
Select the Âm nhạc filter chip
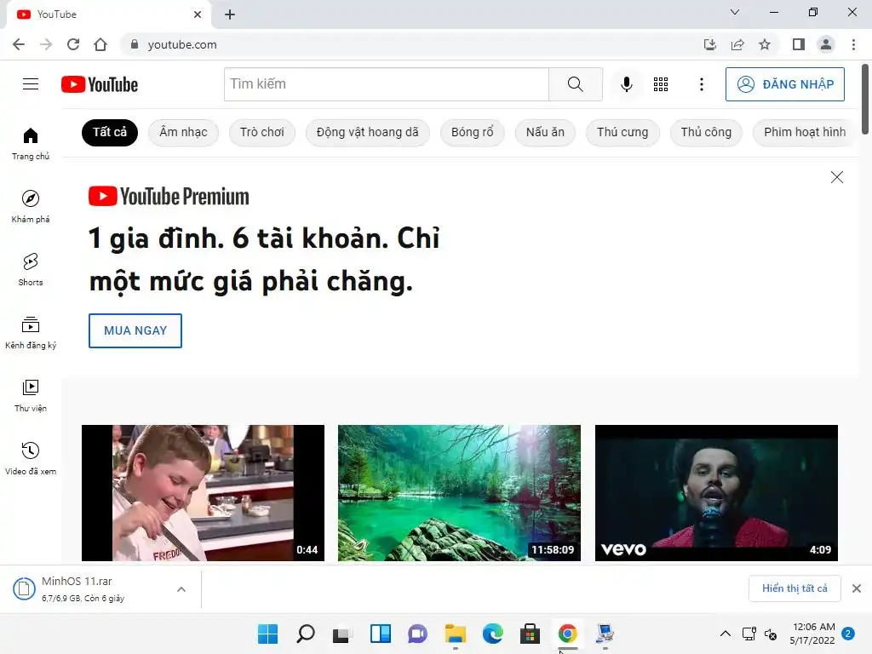tap(183, 132)
